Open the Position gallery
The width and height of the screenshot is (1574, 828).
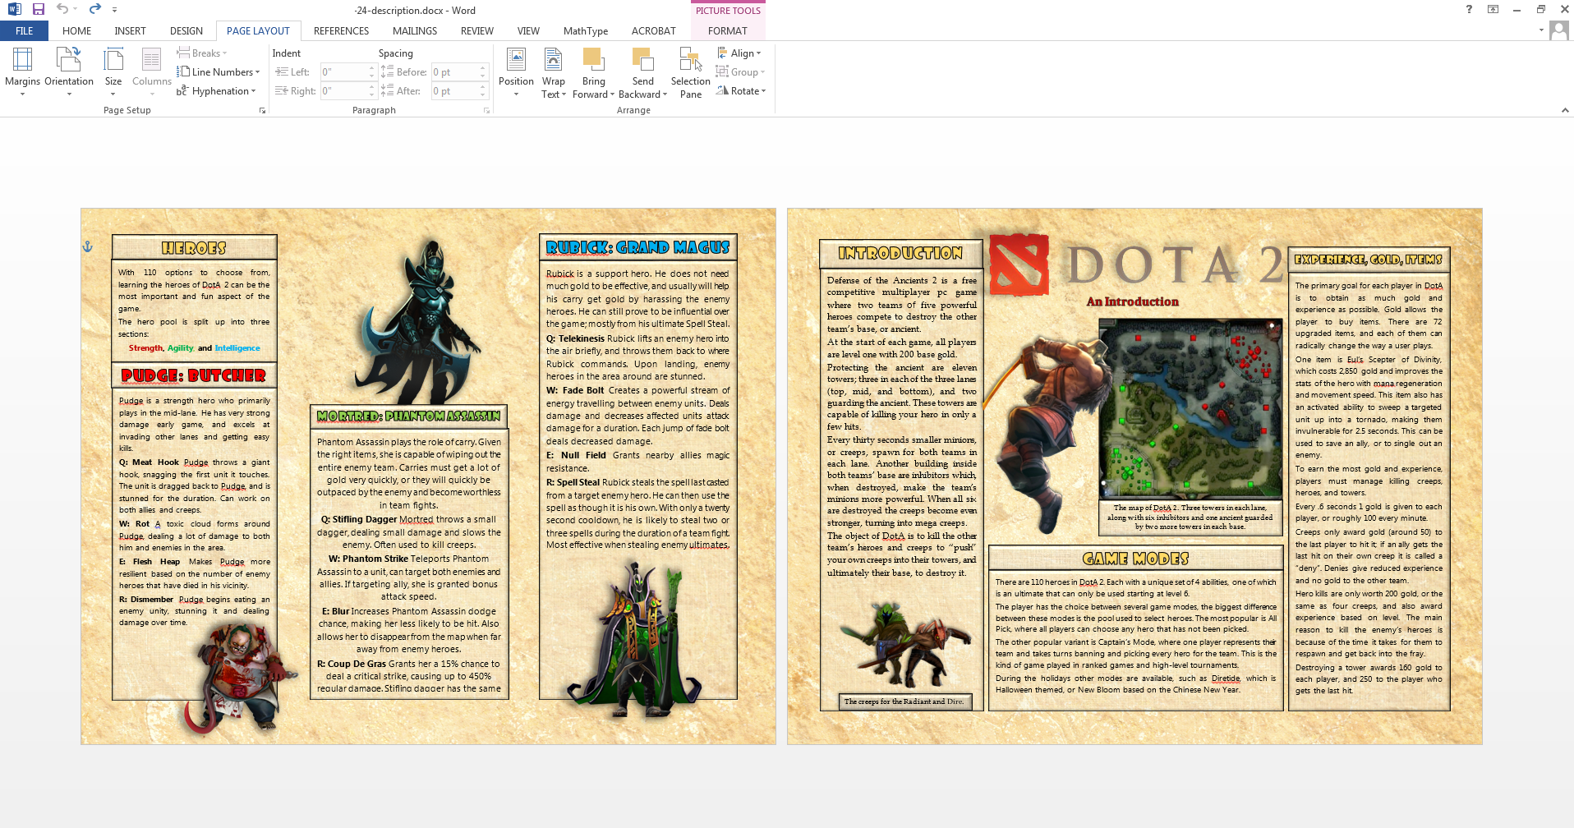click(x=516, y=72)
